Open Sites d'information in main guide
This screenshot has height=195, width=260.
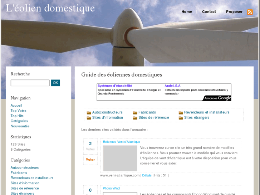(107, 117)
